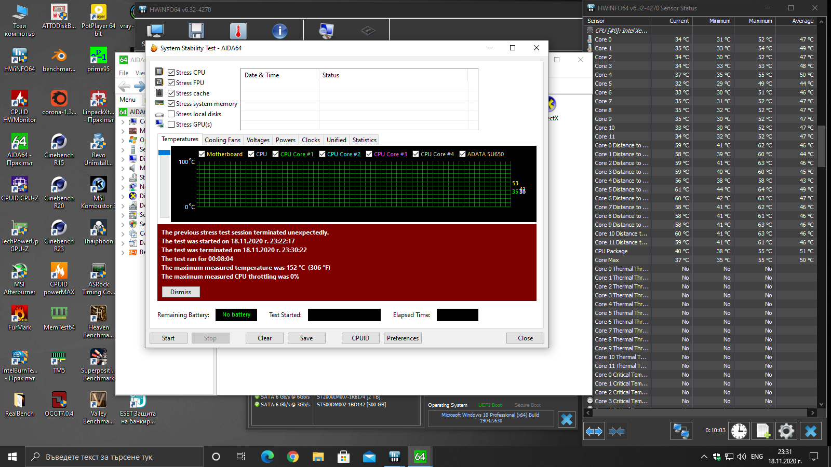
Task: Start the system stability test
Action: coord(168,338)
